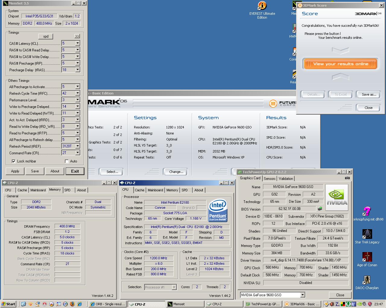The image size is (386, 308).
Task: Click the Specification field in CPU-Z
Action: 187,227
